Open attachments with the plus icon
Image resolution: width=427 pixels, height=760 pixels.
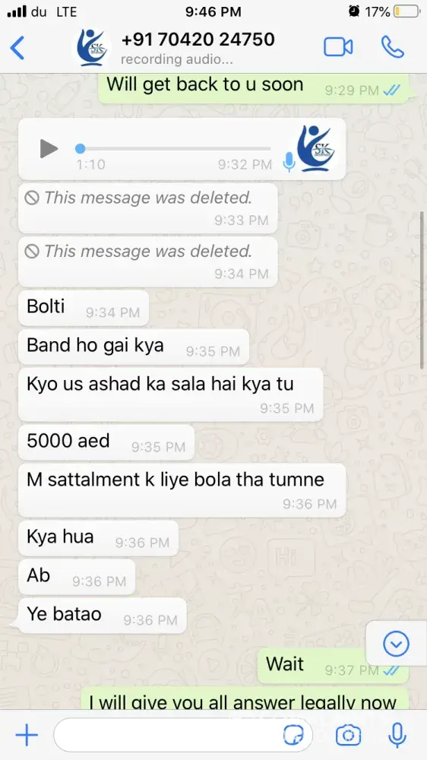(x=27, y=735)
